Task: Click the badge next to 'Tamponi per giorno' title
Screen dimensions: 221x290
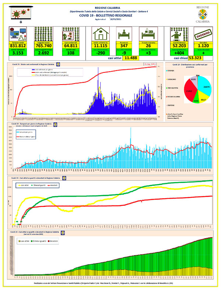Action: click(x=55, y=124)
